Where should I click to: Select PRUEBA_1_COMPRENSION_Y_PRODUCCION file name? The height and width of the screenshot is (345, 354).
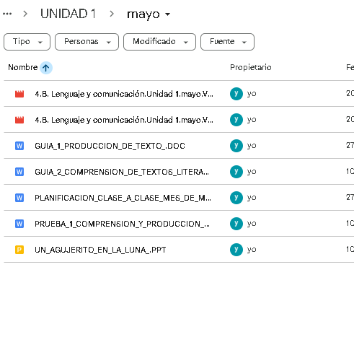point(122,224)
